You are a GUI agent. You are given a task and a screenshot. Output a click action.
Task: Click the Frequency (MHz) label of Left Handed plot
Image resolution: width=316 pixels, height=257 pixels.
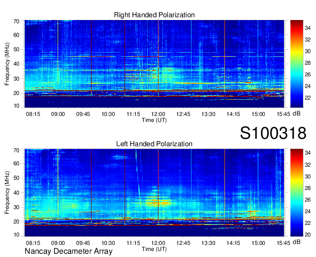pos(7,193)
